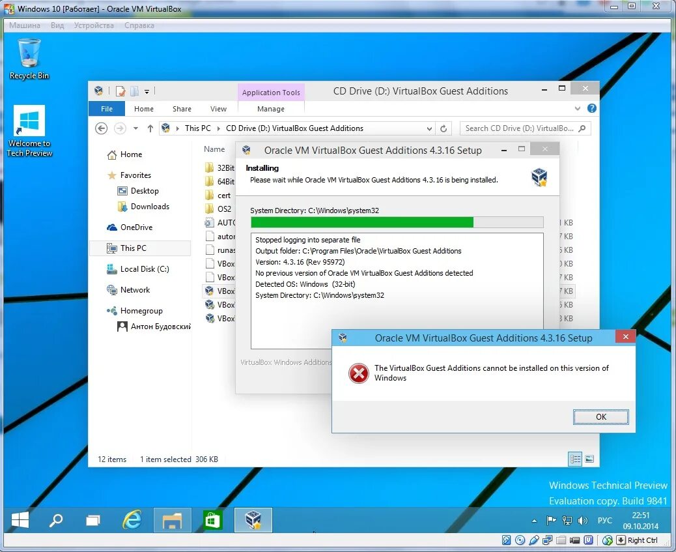This screenshot has width=676, height=552.
Task: Expand the Explorer ribbon chevron
Action: tap(577, 109)
